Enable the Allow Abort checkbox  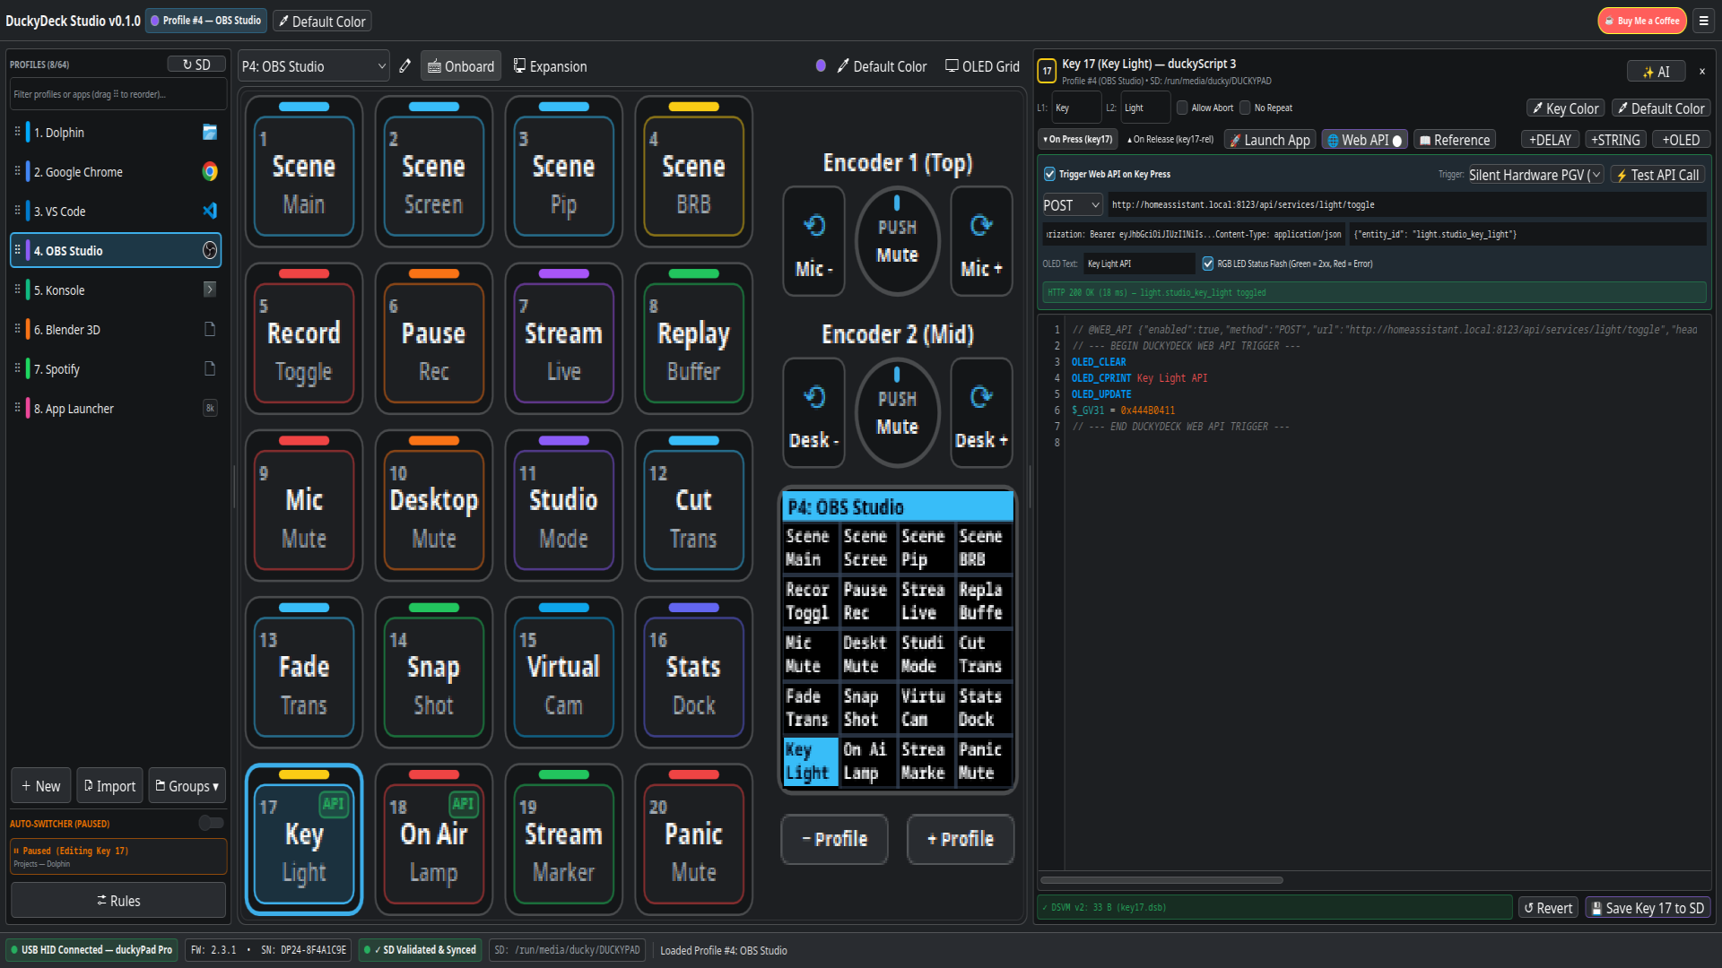click(x=1182, y=108)
